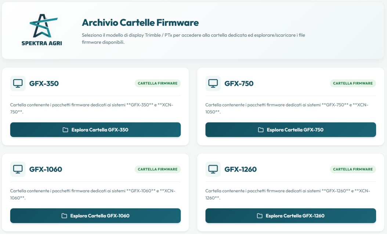This screenshot has width=387, height=242.
Task: Click the SPEKTRA AGRI wordmark text
Action: point(42,43)
